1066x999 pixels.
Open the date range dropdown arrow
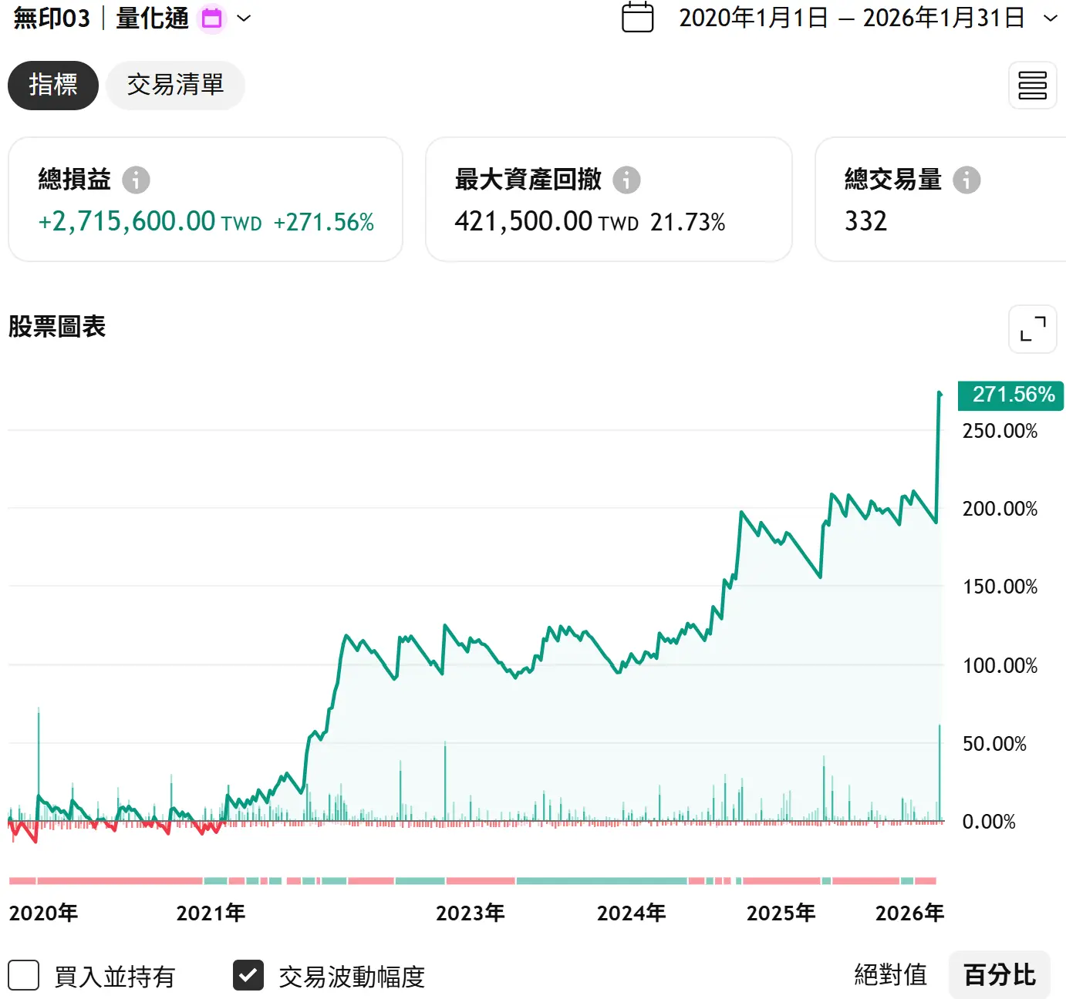pyautogui.click(x=1050, y=18)
